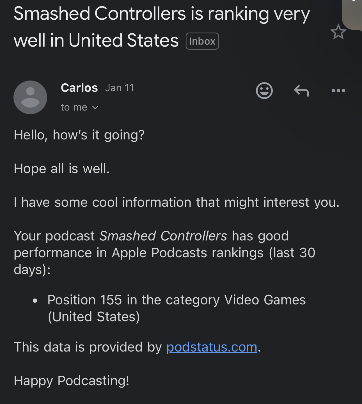Tap the 'Apple Podcasts rankings' text
This screenshot has height=404, width=362.
pyautogui.click(x=187, y=253)
